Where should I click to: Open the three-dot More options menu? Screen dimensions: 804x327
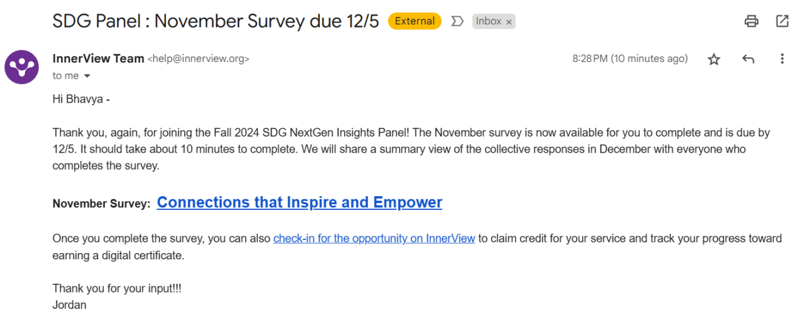(x=782, y=59)
